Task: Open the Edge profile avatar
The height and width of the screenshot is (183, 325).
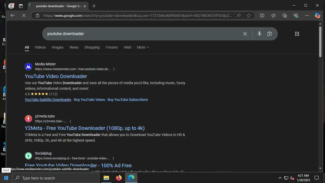Action: point(11,6)
